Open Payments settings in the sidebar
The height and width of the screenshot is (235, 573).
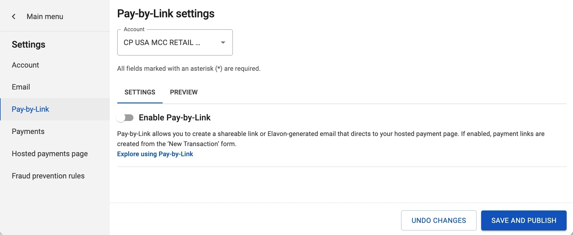[28, 131]
